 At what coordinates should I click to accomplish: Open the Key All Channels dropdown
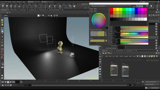(x=152, y=84)
